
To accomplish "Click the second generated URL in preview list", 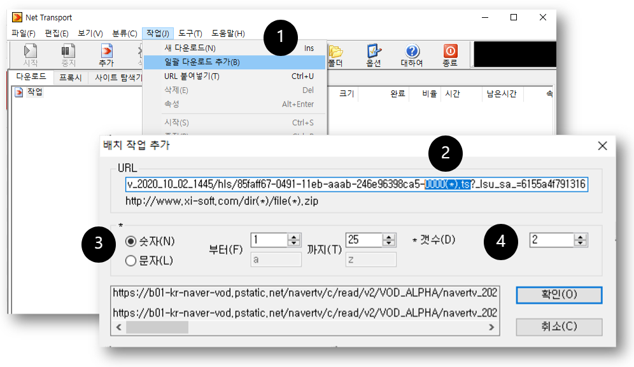I will [305, 313].
